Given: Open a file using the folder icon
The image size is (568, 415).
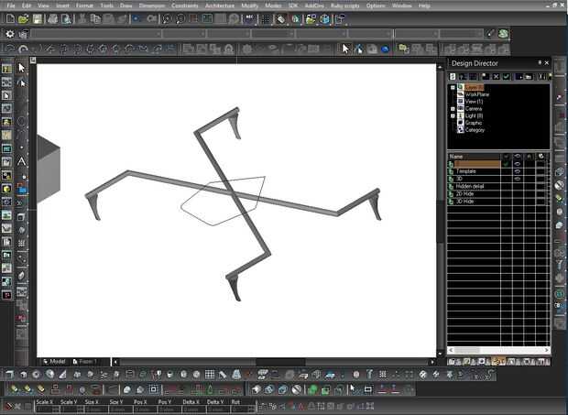Looking at the screenshot, I should [24, 19].
